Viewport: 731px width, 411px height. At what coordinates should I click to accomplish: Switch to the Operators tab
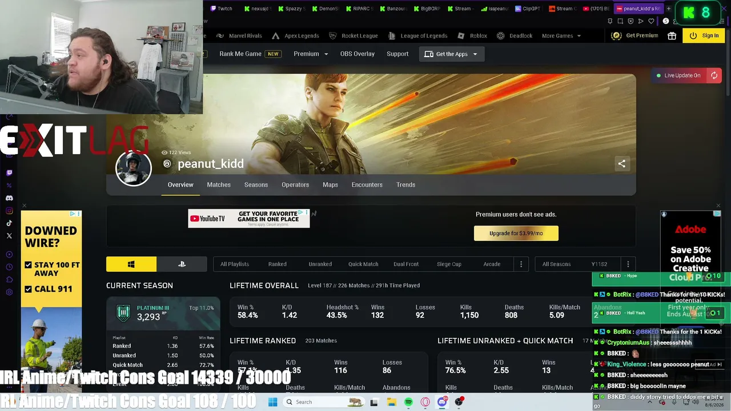295,184
